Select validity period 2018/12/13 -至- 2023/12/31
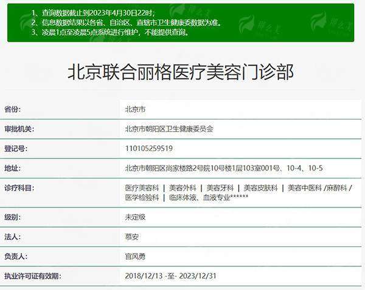 coord(170,276)
